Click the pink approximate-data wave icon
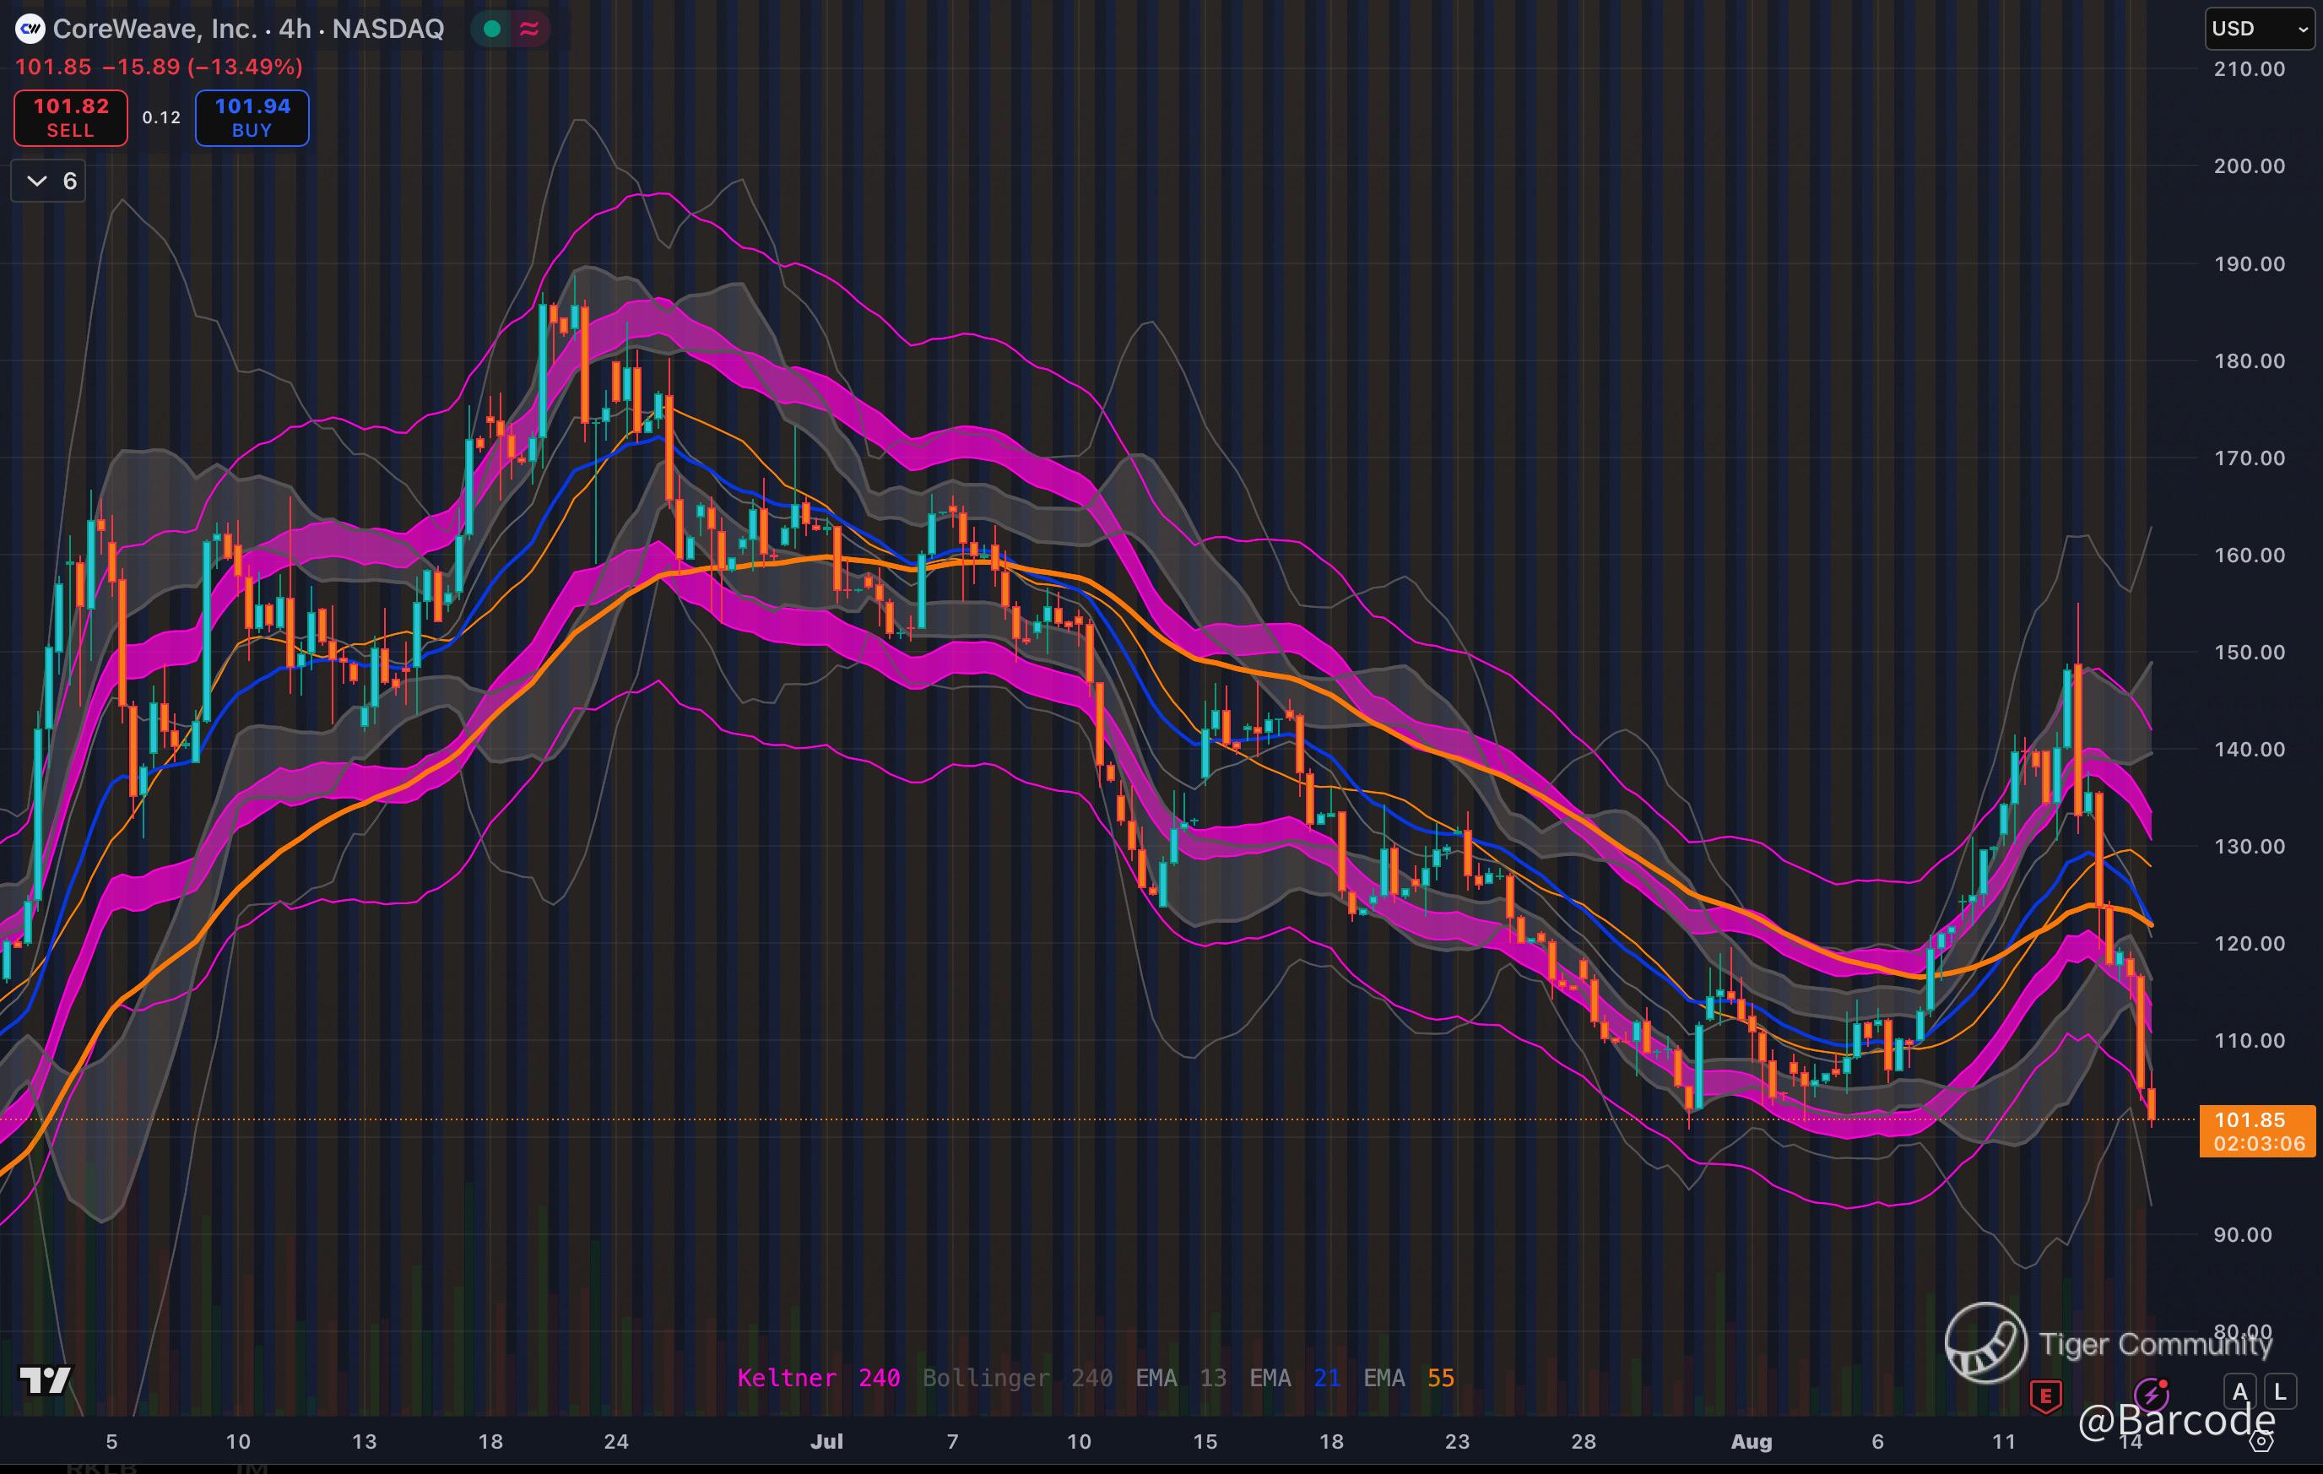 pos(528,29)
